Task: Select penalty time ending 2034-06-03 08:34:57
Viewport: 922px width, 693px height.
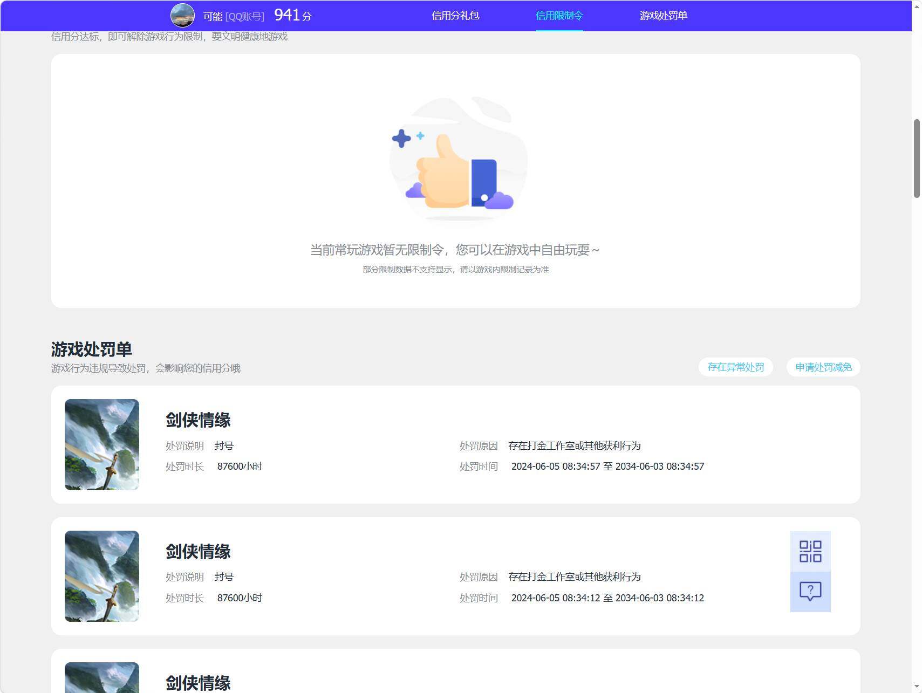Action: 607,466
